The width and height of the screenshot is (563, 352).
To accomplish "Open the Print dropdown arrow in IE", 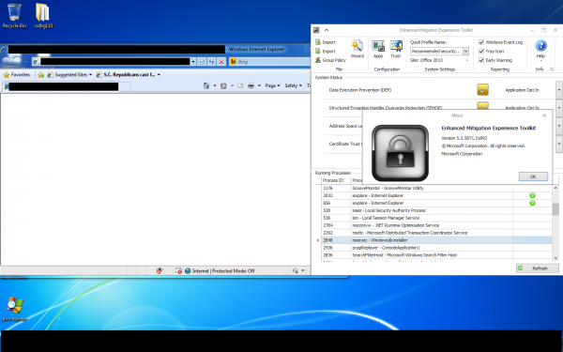I will point(259,85).
